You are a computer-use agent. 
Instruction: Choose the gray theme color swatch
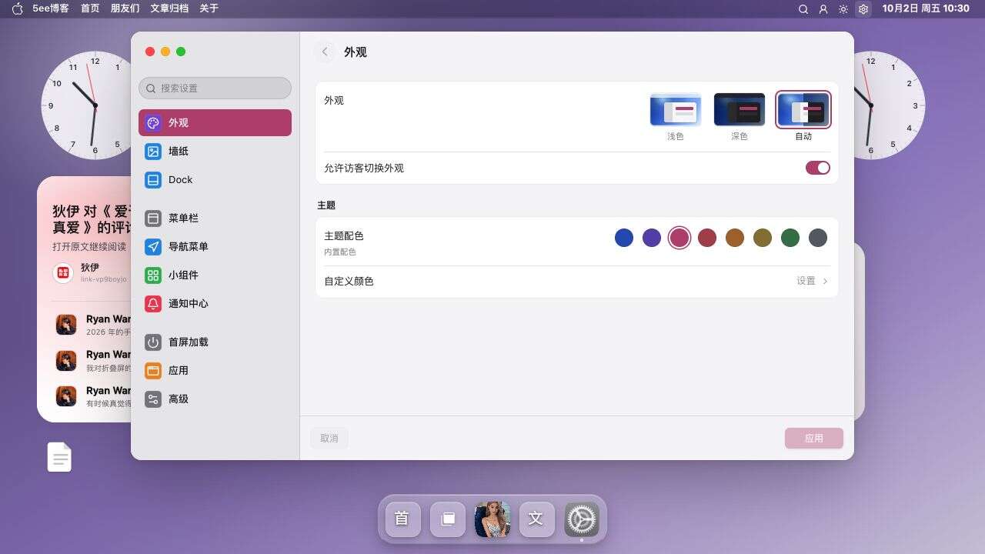(818, 238)
